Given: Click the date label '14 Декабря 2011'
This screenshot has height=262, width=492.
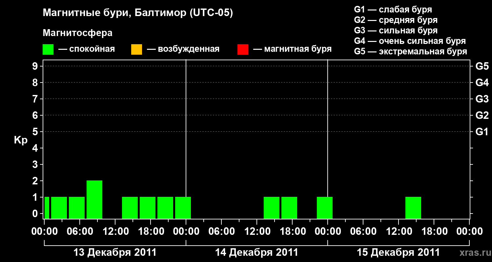Looking at the screenshot, I should point(256,253).
